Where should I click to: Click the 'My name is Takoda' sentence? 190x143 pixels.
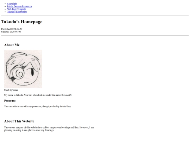(14, 95)
